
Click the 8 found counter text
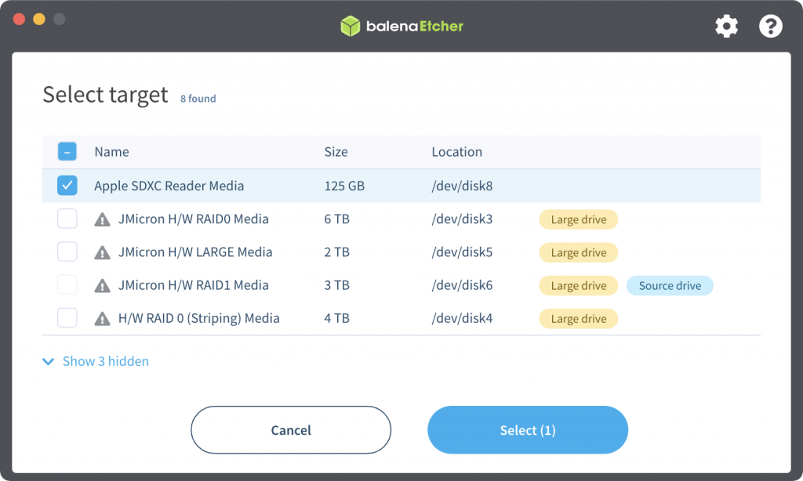[198, 98]
